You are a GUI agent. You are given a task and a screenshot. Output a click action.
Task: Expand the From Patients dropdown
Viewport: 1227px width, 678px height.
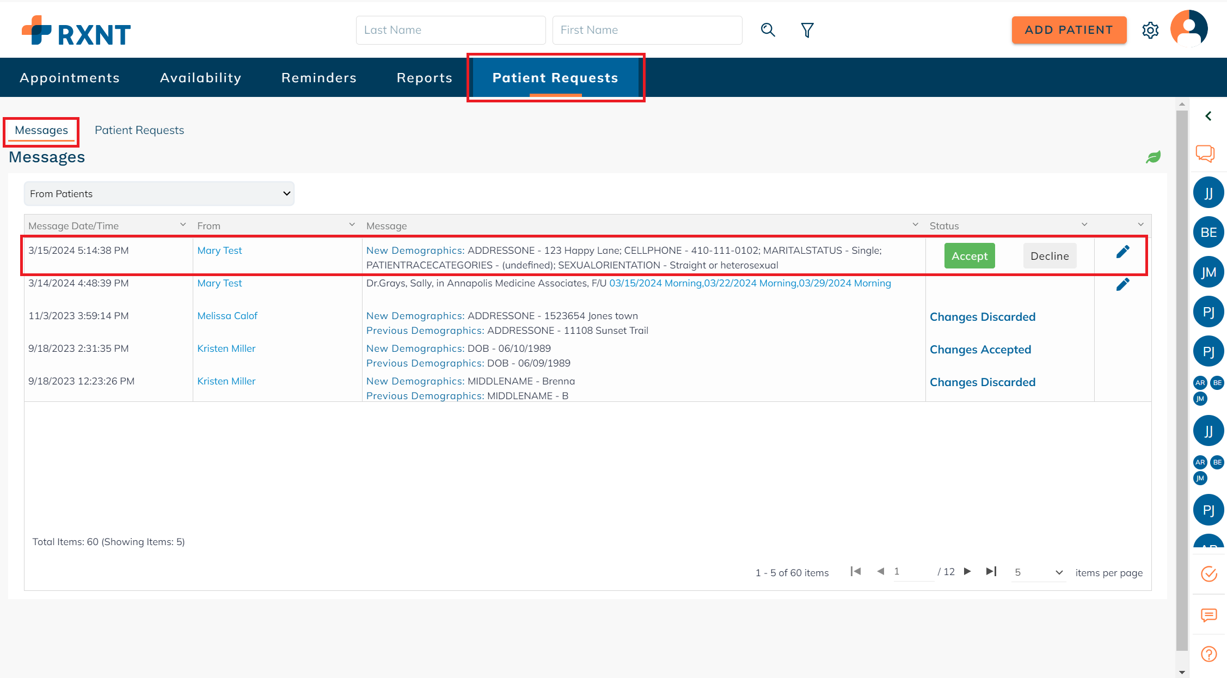(x=159, y=194)
